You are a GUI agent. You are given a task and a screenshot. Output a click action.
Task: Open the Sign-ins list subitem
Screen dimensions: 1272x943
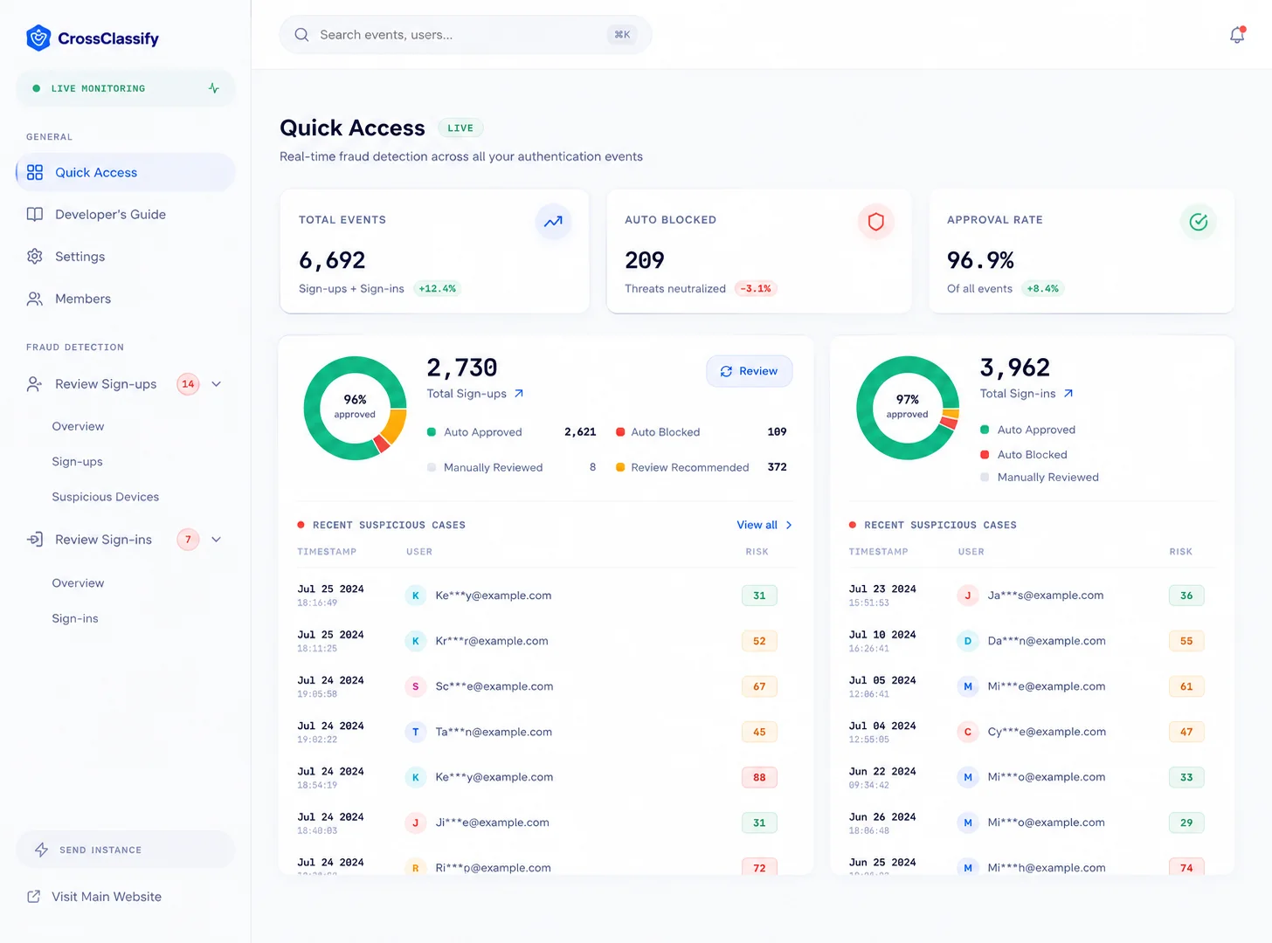point(75,618)
